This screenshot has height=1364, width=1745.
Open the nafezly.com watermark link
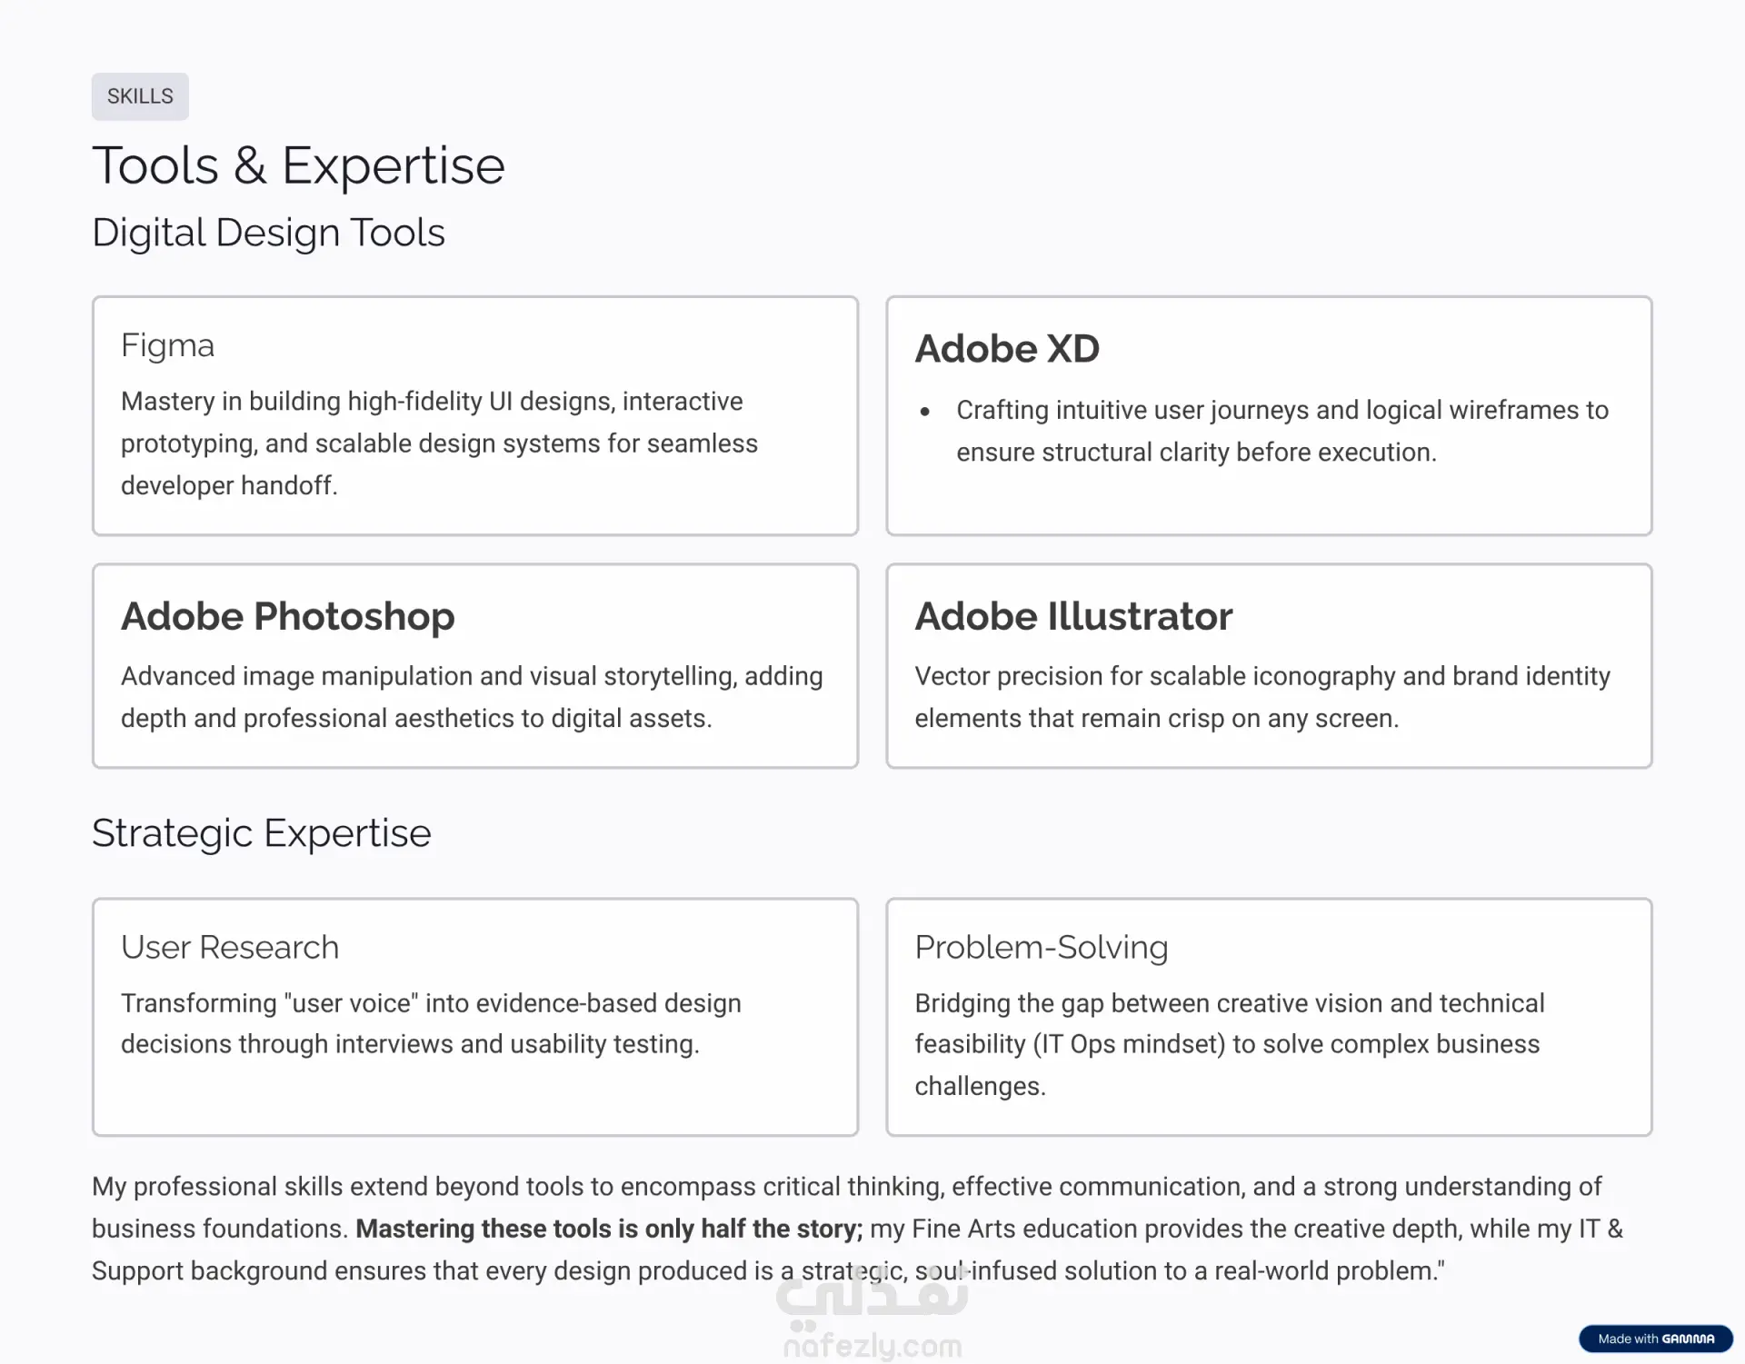[872, 1346]
